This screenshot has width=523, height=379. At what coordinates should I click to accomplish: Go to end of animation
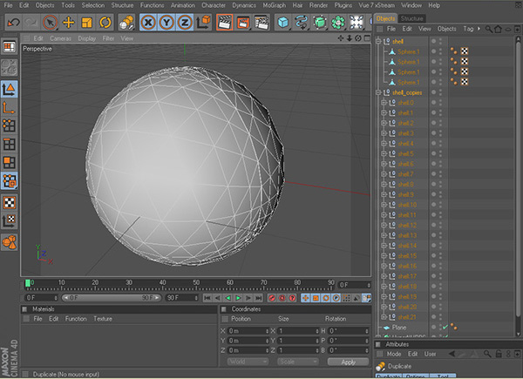[x=259, y=298]
